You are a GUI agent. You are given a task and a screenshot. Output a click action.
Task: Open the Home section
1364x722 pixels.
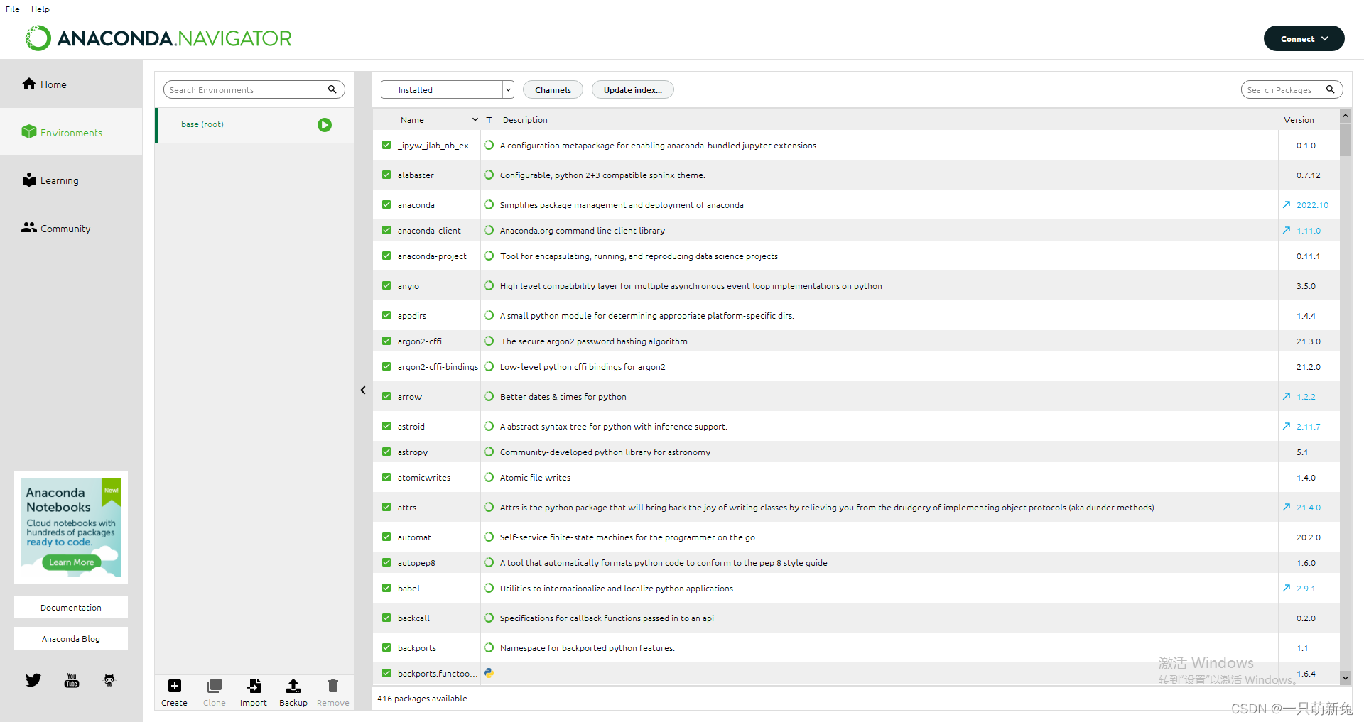pos(71,84)
